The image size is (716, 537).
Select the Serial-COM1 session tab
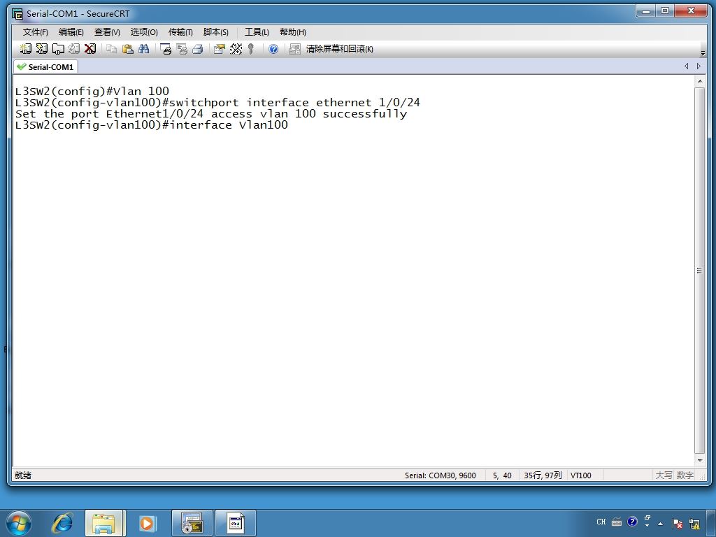tap(45, 66)
